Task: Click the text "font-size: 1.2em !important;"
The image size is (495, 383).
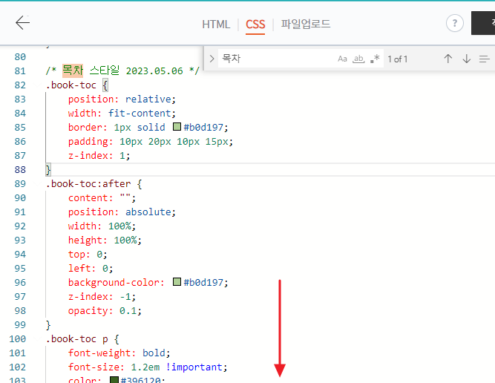Action: 148,367
